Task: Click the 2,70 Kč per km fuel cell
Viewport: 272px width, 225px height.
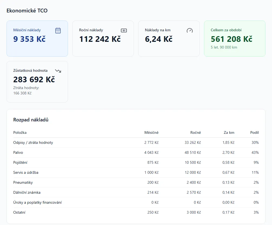Action: [x=228, y=152]
